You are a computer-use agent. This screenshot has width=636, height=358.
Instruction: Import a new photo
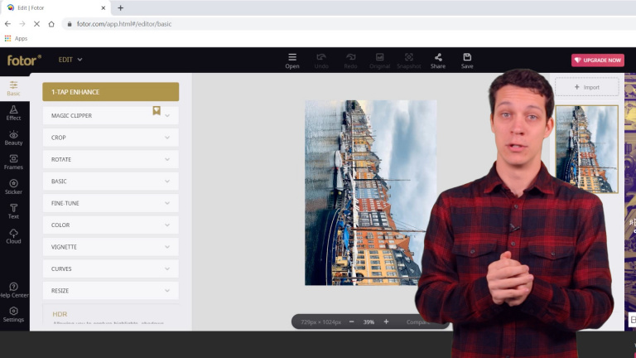(x=586, y=87)
